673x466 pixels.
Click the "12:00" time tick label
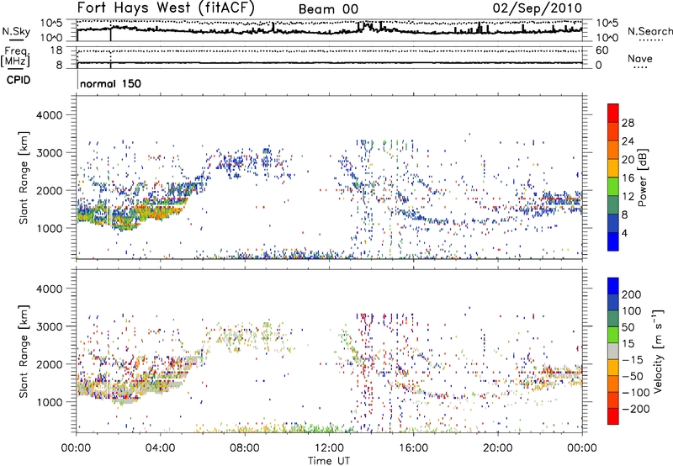coord(329,448)
